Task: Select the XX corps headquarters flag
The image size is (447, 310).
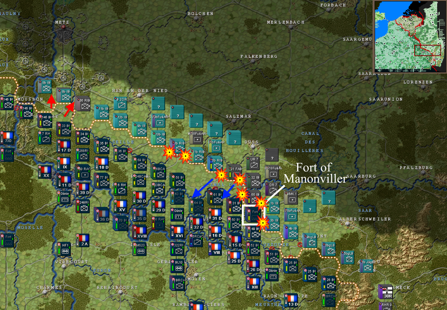Action: (45, 172)
